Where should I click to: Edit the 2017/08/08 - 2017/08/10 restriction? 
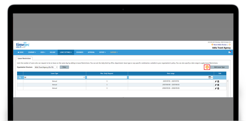[216, 85]
